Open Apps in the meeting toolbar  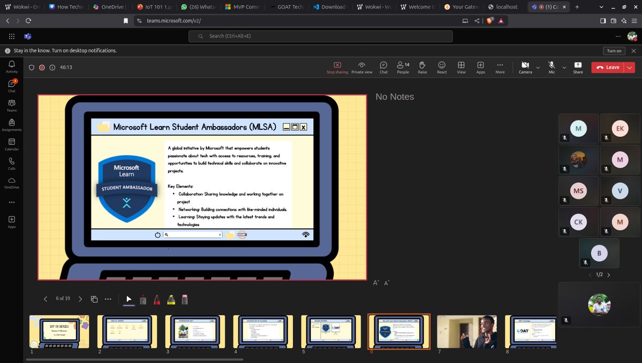480,67
